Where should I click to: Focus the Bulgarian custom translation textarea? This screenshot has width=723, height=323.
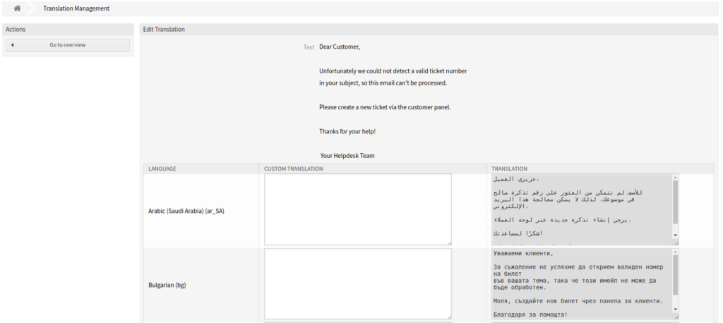point(358,284)
